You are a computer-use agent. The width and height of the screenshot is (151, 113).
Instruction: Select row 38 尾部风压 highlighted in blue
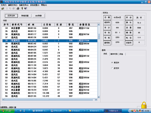[50, 41]
